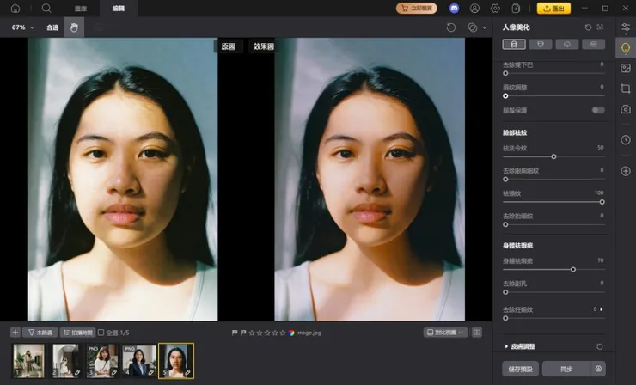Click the 同步 sync button

click(566, 369)
